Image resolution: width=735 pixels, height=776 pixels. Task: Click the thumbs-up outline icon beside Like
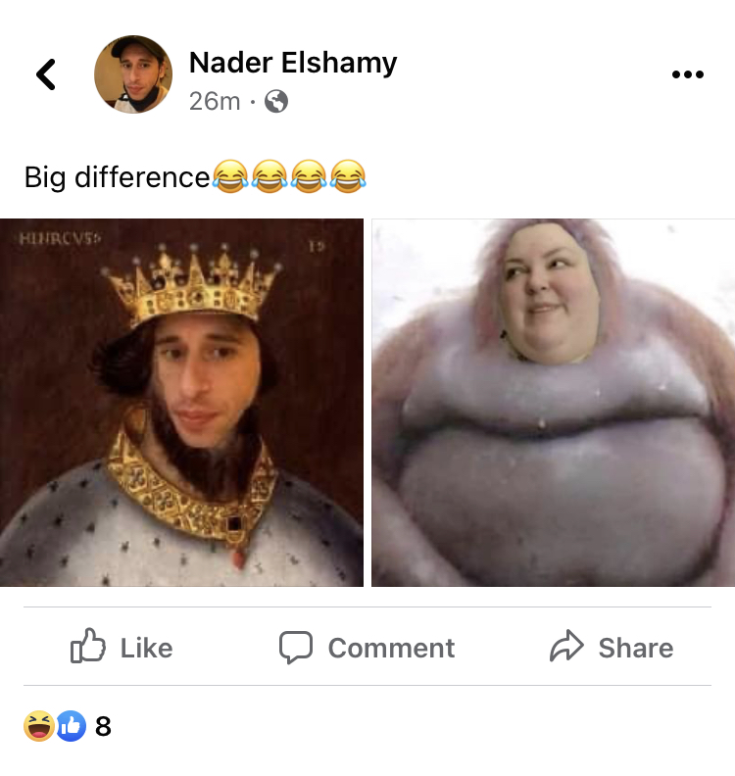(87, 646)
